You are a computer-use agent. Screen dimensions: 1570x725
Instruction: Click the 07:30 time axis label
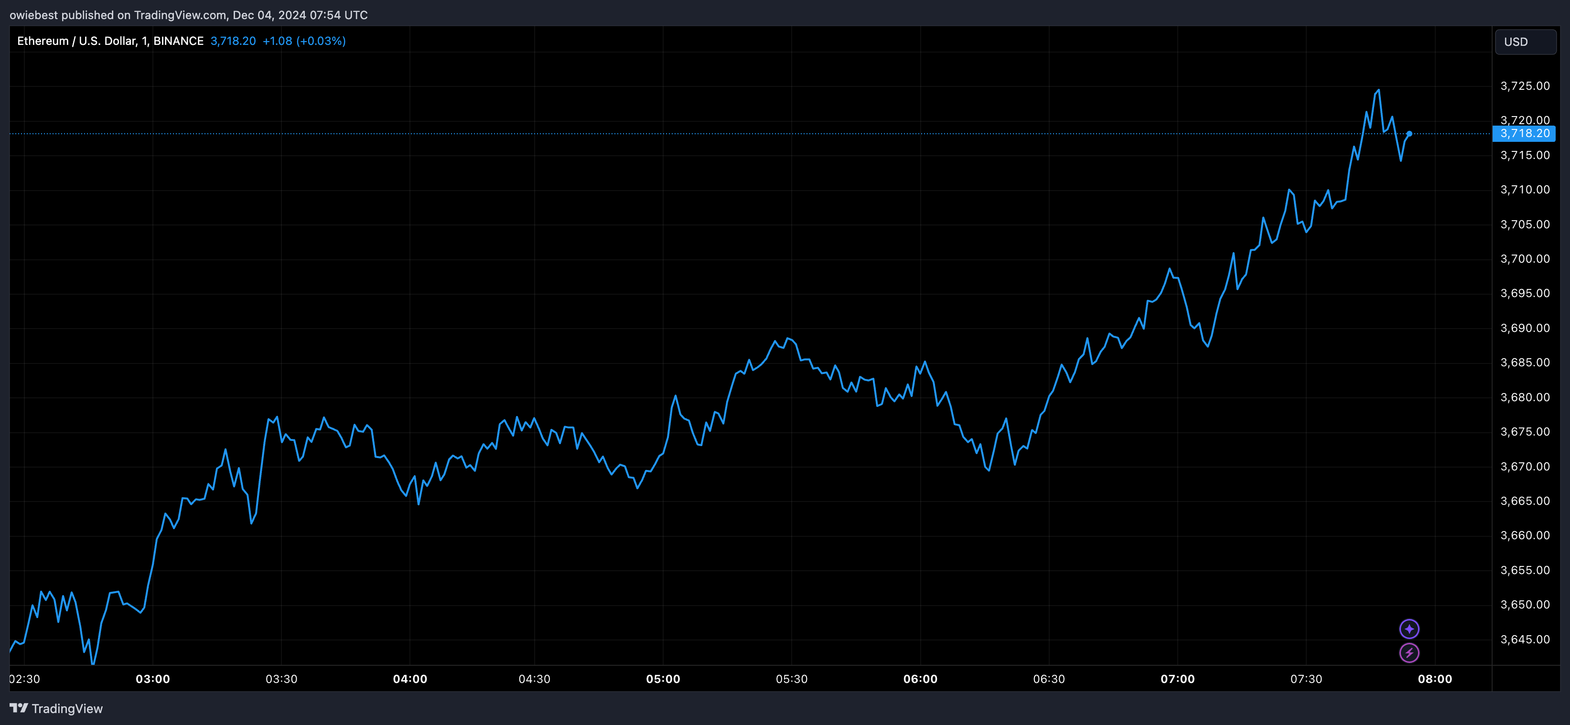point(1306,679)
